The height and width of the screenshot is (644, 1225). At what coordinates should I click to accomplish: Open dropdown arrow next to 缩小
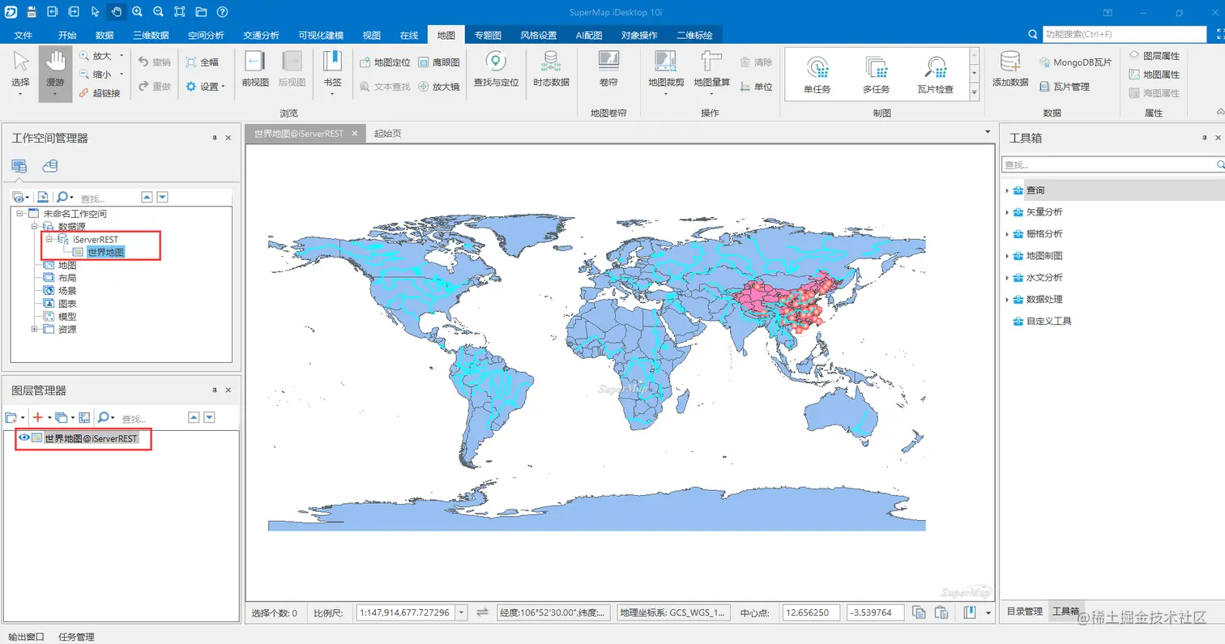click(122, 75)
